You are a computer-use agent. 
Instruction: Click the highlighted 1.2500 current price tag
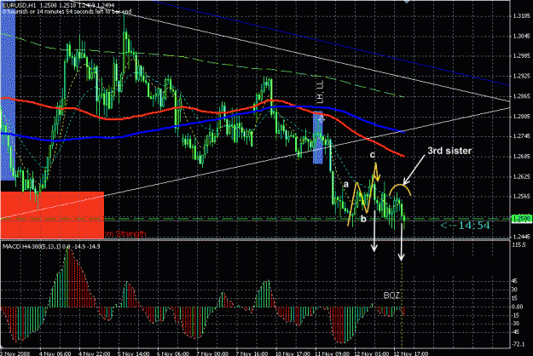pos(521,218)
